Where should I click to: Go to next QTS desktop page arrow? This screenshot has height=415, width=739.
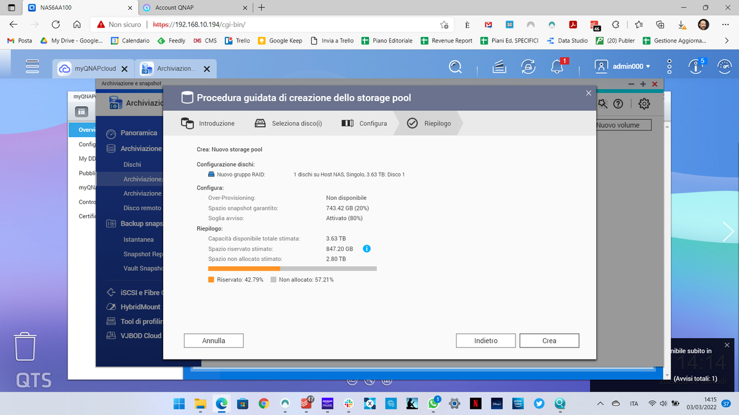[729, 232]
